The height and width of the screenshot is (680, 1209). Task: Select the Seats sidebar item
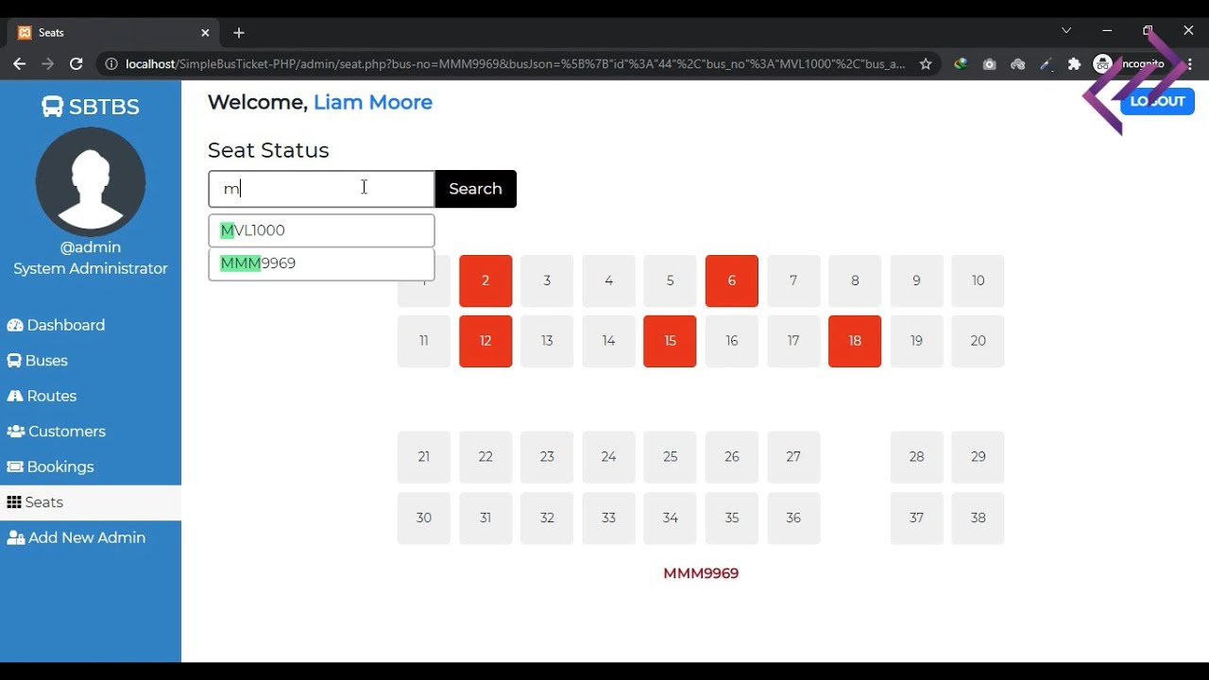[91, 502]
